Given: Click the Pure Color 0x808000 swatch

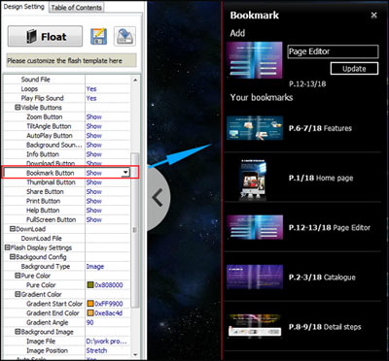Looking at the screenshot, I should point(90,285).
